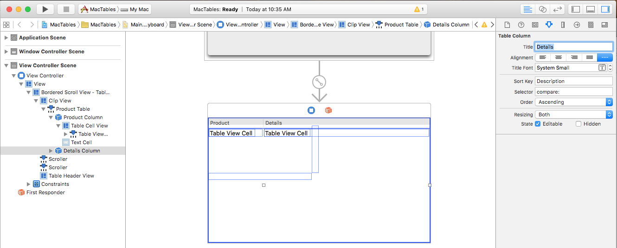
Task: Expand the Details Column outline node
Action: point(51,151)
